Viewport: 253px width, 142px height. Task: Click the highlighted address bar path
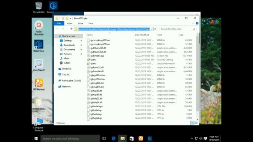pyautogui.click(x=114, y=29)
